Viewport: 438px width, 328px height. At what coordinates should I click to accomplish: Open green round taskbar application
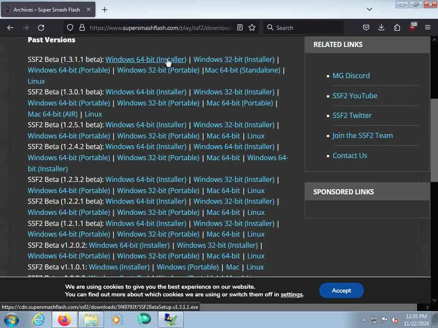coord(144,319)
